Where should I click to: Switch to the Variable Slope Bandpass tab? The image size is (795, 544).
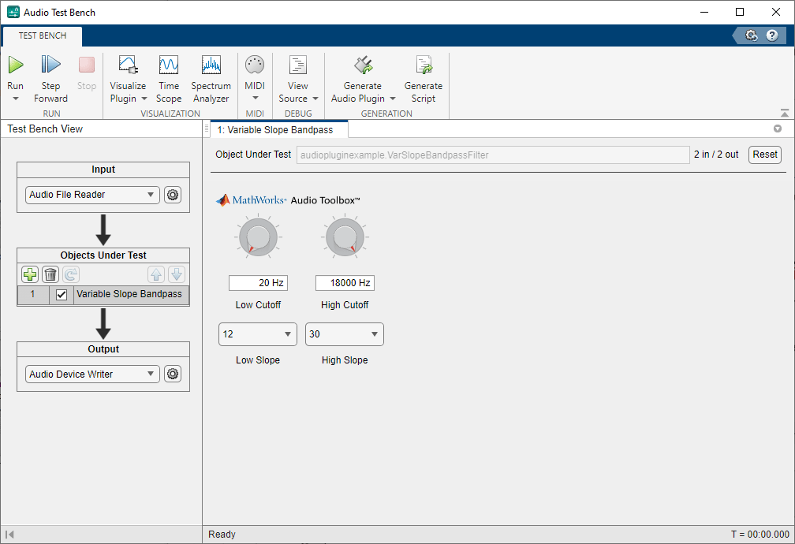275,129
